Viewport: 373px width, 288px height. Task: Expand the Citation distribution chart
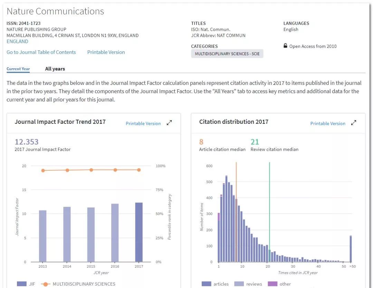click(x=354, y=123)
